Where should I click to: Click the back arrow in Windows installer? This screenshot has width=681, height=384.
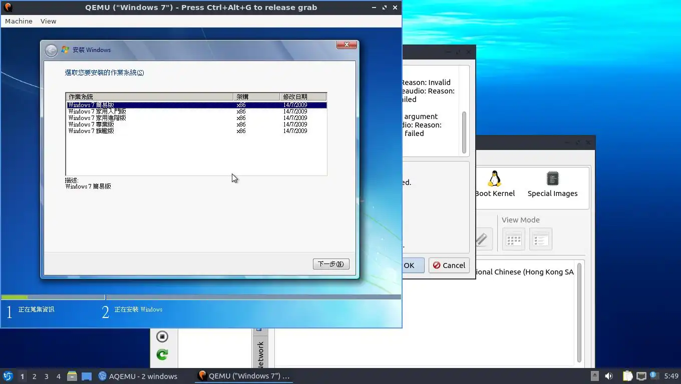tap(51, 50)
